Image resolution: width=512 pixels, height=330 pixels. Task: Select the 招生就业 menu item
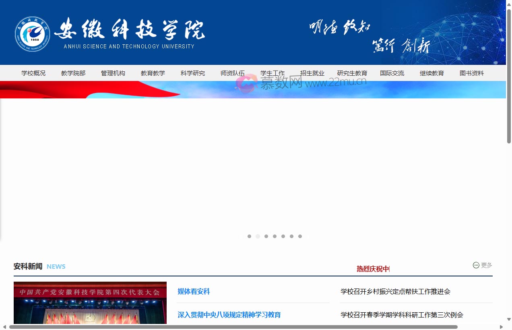pos(312,73)
